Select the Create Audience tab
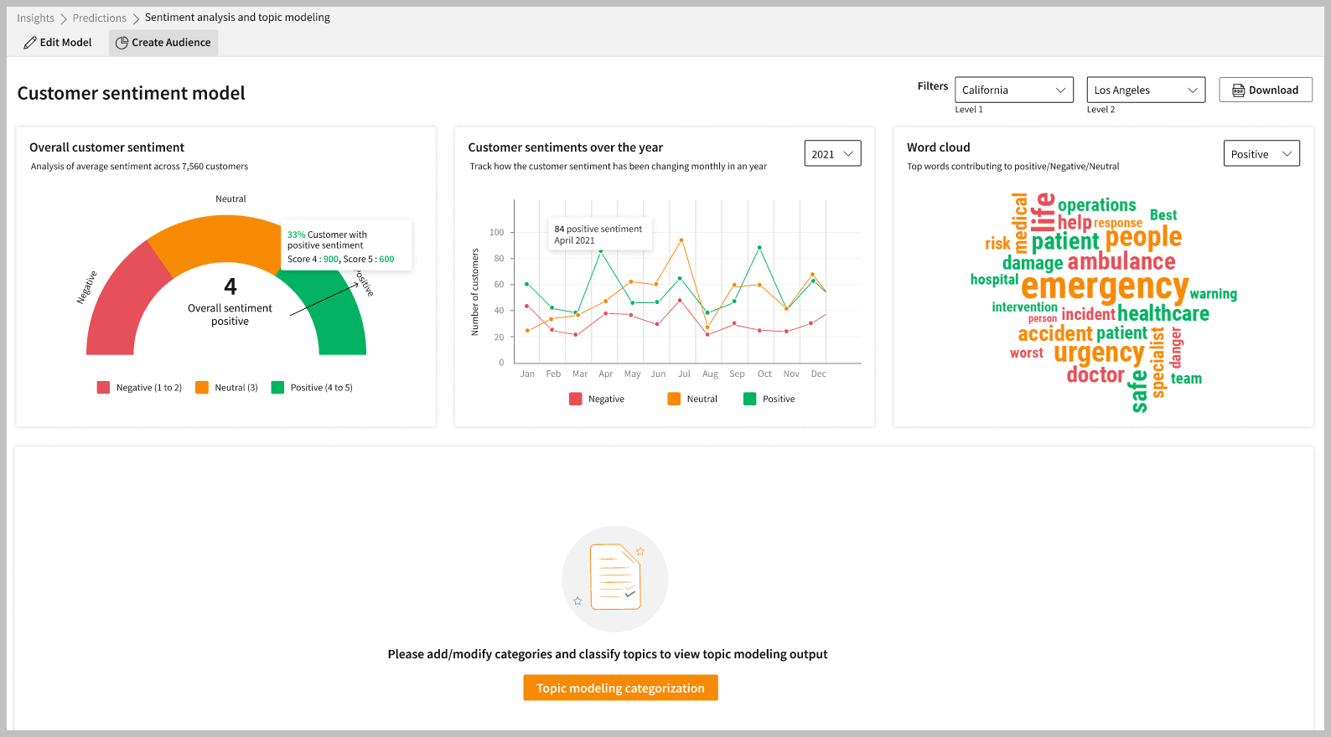 point(163,43)
